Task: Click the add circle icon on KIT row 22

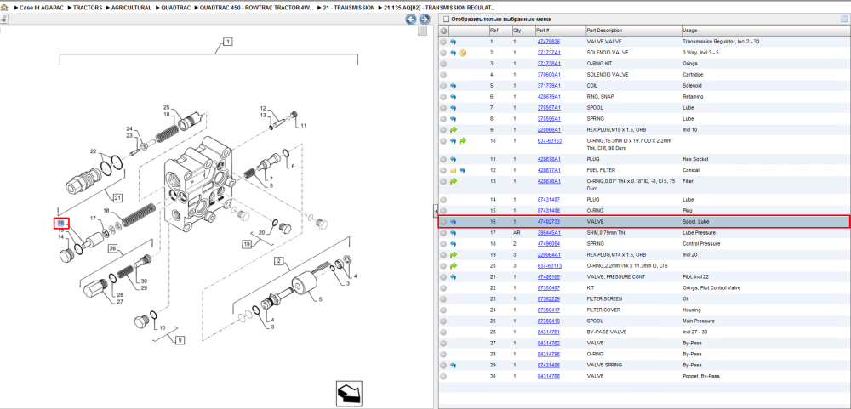Action: (443, 288)
